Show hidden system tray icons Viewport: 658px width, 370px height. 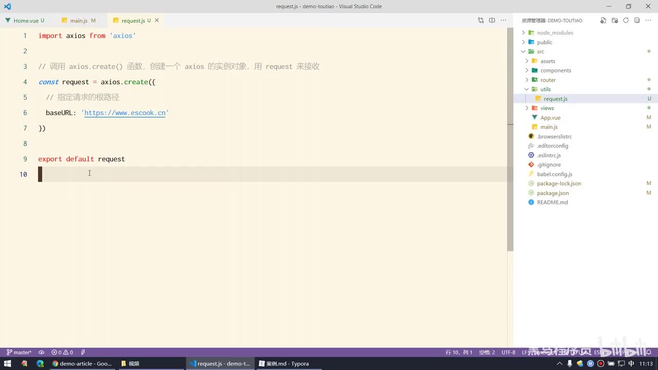pyautogui.click(x=559, y=363)
